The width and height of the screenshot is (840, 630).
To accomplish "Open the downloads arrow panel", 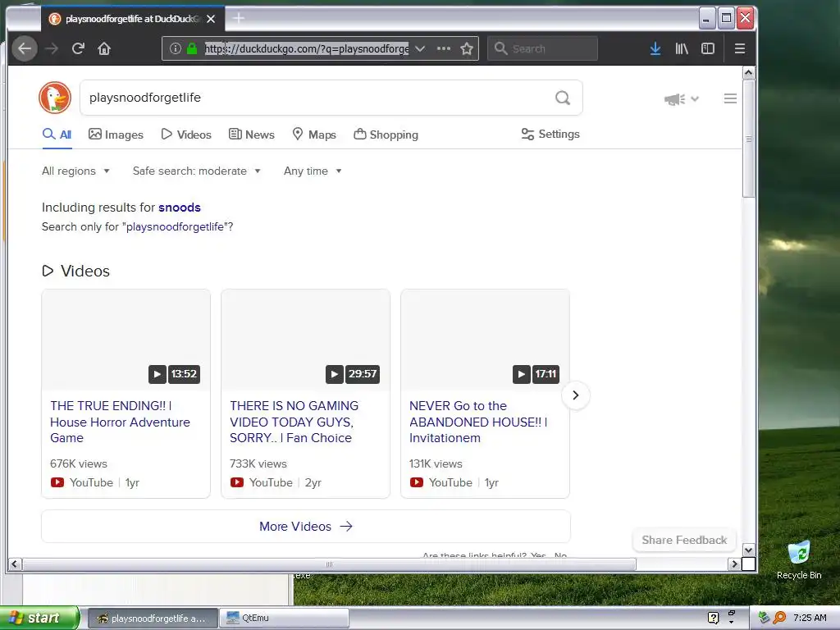I will coord(655,48).
